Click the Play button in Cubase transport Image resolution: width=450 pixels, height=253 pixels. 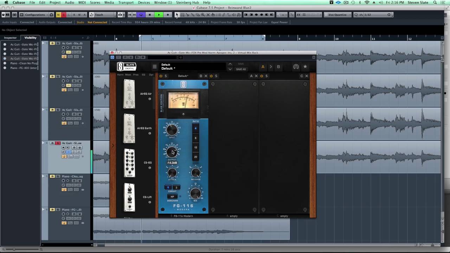[159, 15]
